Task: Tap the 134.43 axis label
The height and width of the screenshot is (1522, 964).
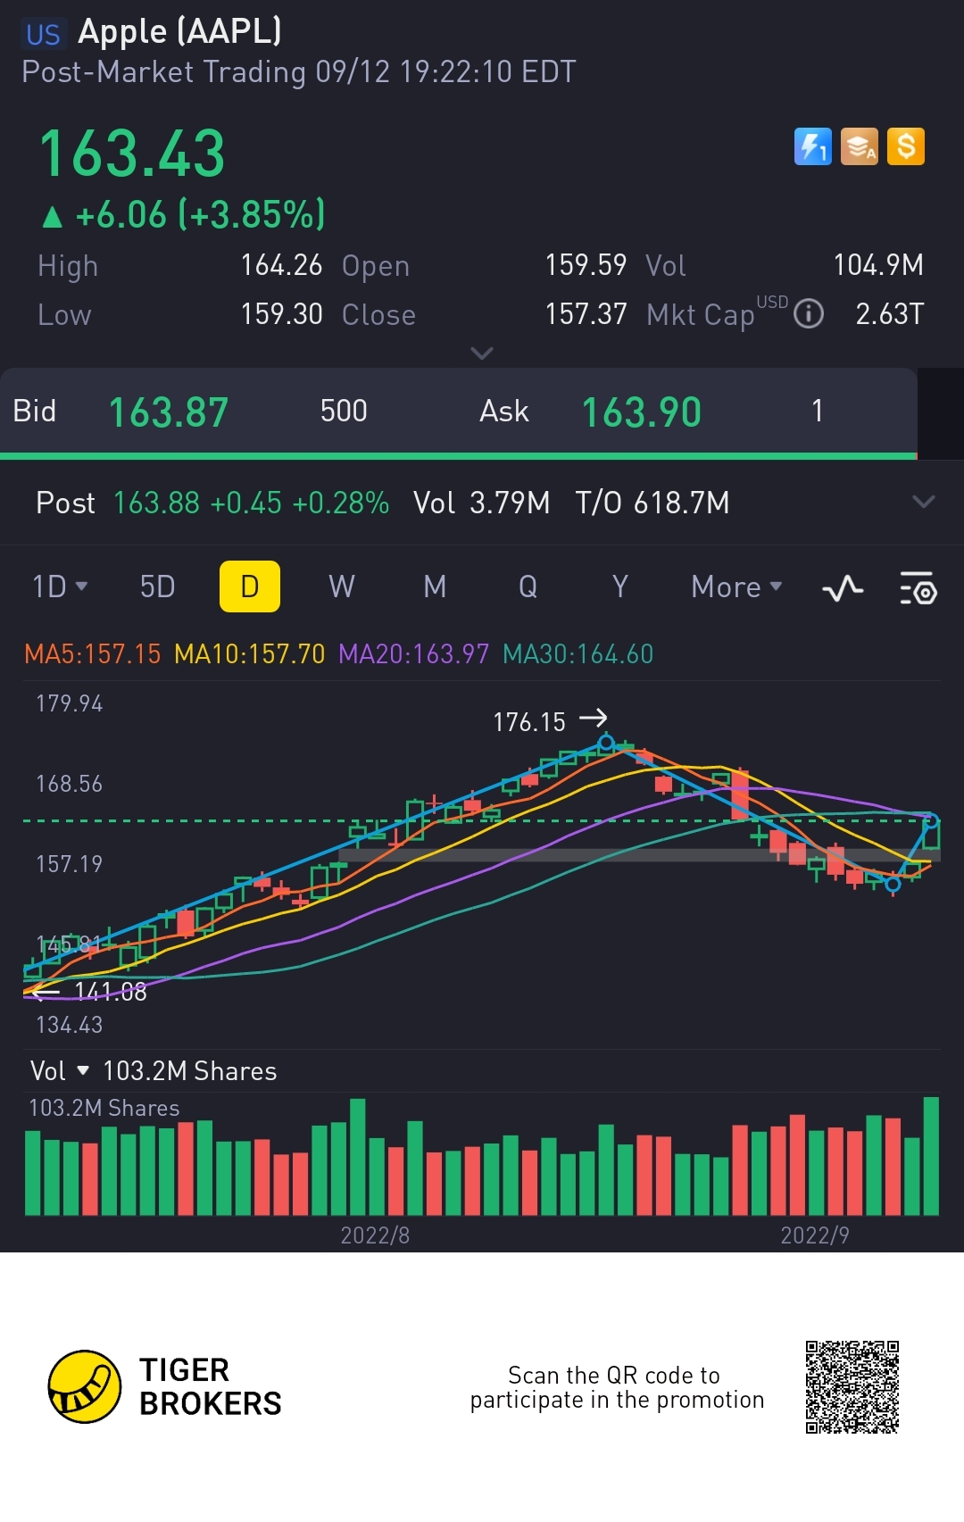Action: [70, 1025]
